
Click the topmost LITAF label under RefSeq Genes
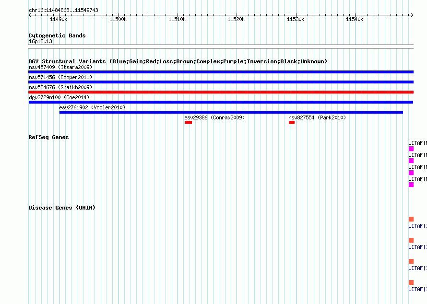(x=417, y=143)
